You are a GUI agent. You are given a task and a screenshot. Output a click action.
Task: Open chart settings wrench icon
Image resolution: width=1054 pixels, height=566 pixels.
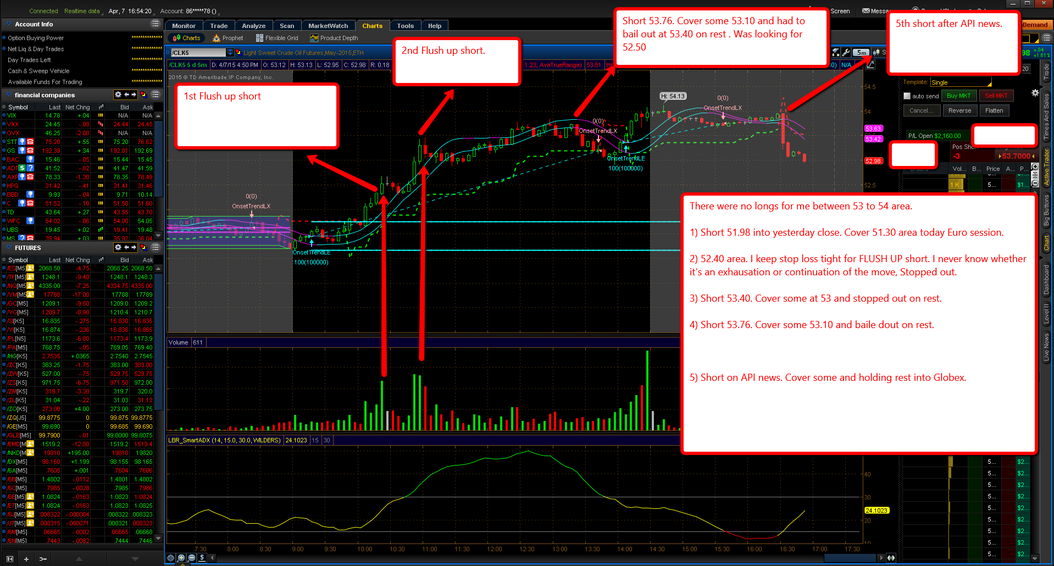pyautogui.click(x=846, y=52)
